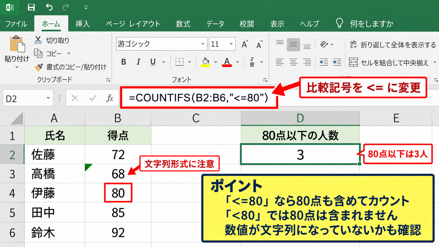439x247 pixels.
Task: Toggle center horizontal text alignment
Action: [293, 62]
